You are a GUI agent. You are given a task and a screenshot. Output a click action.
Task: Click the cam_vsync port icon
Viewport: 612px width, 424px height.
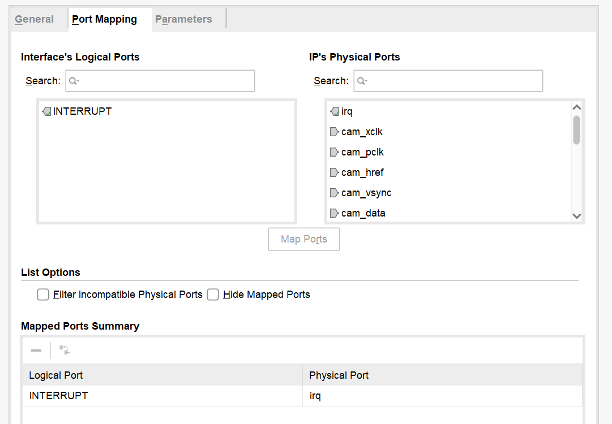[335, 193]
